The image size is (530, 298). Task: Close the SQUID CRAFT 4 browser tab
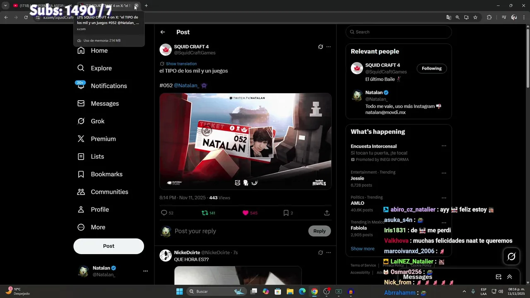(136, 6)
